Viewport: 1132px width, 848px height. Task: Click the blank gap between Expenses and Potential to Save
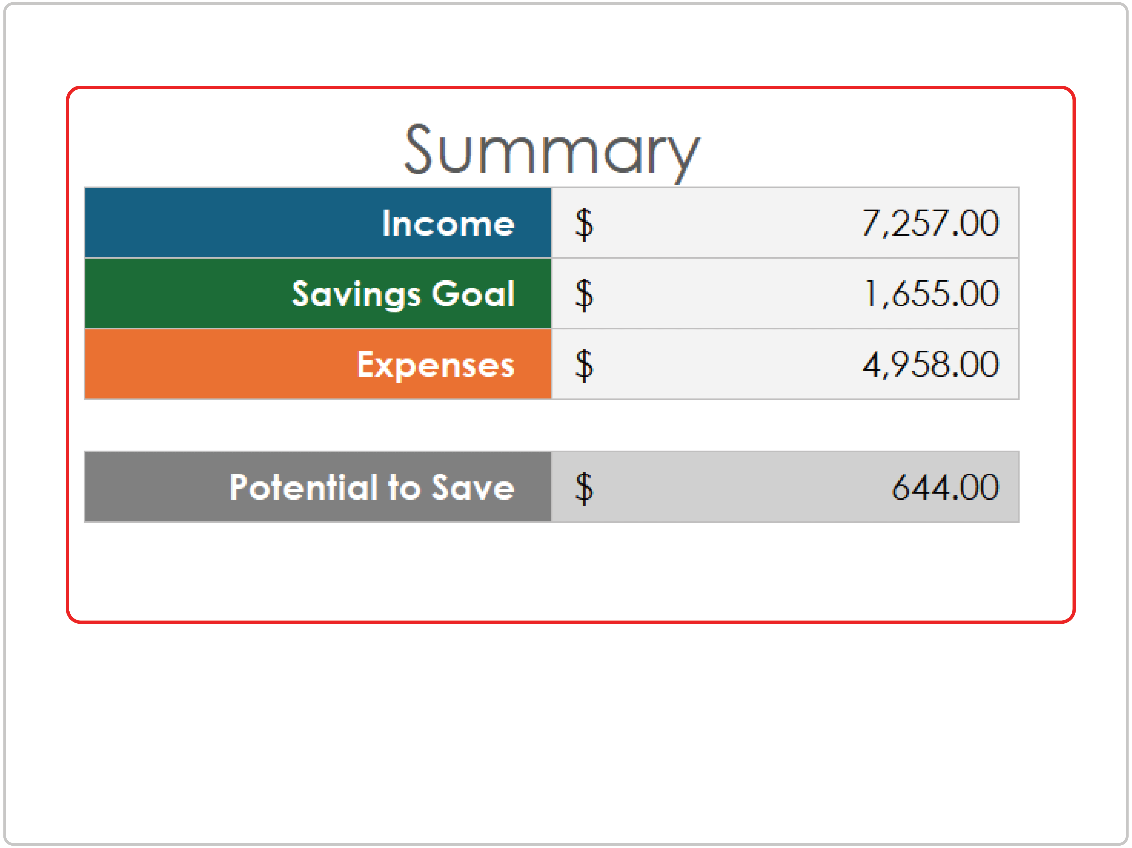(552, 425)
